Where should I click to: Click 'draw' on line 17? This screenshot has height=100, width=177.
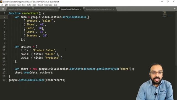click(27, 73)
